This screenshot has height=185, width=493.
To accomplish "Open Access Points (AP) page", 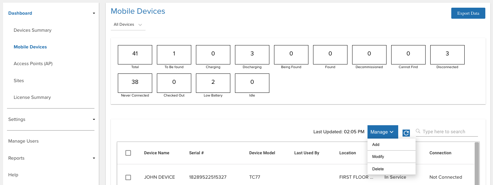I will [x=33, y=64].
